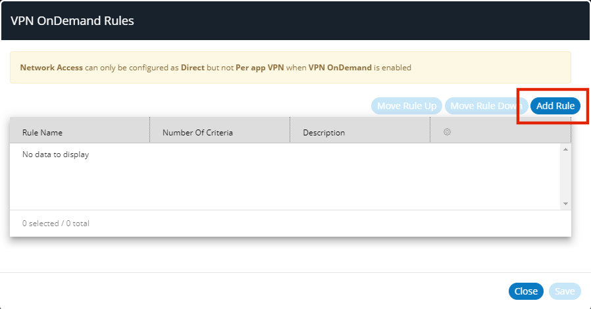Click divider between Description and gear column

coord(430,130)
